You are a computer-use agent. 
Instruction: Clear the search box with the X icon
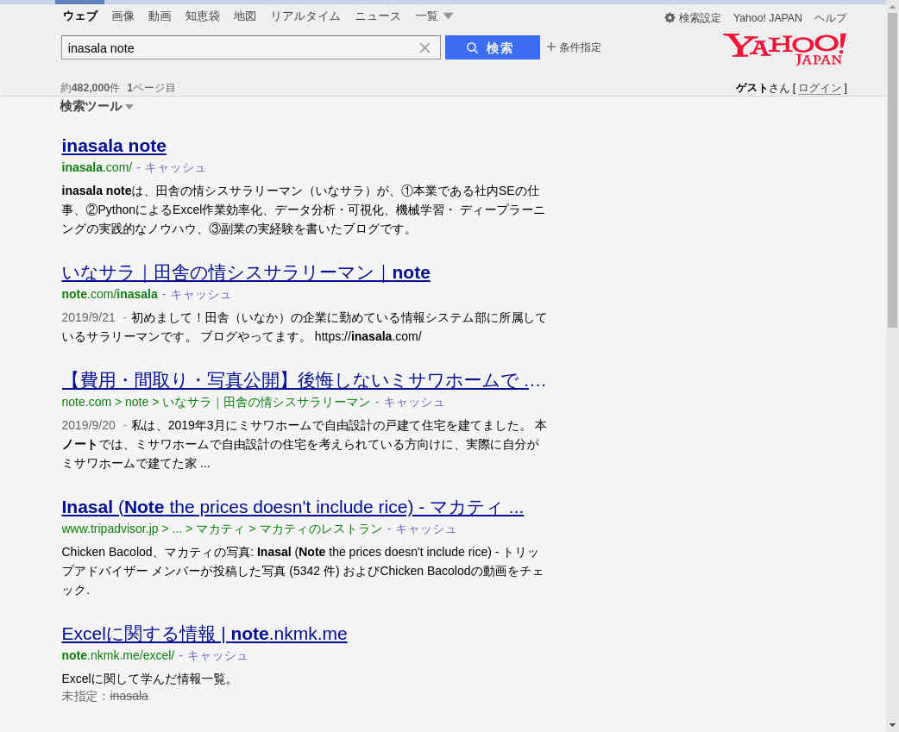tap(424, 48)
